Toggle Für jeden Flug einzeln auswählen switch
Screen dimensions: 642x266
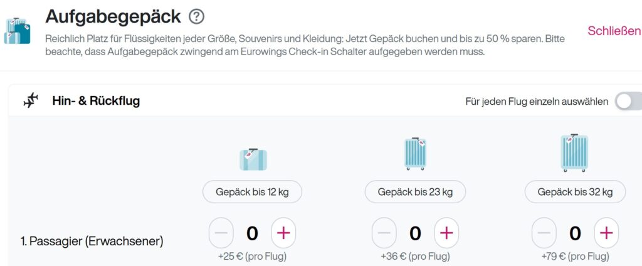pos(628,101)
